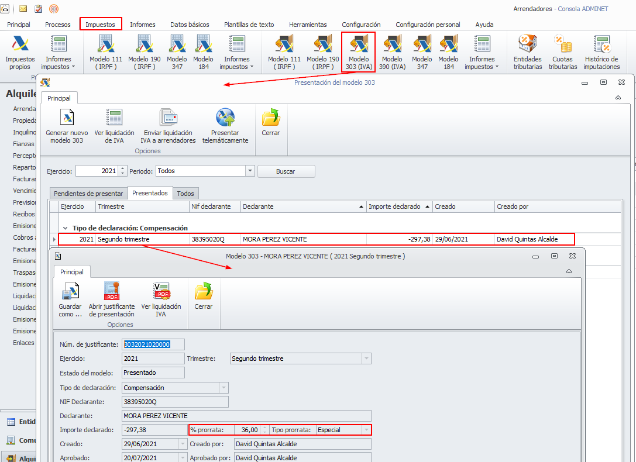Open the first Modelo 111 (IRPF) icon

click(105, 53)
